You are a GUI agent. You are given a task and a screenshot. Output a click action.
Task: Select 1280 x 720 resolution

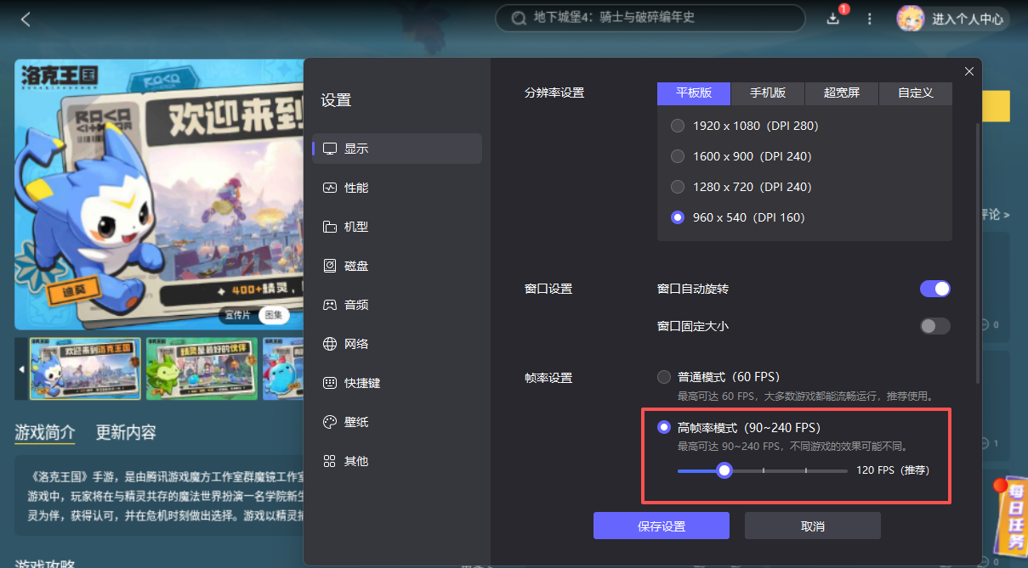click(x=741, y=187)
